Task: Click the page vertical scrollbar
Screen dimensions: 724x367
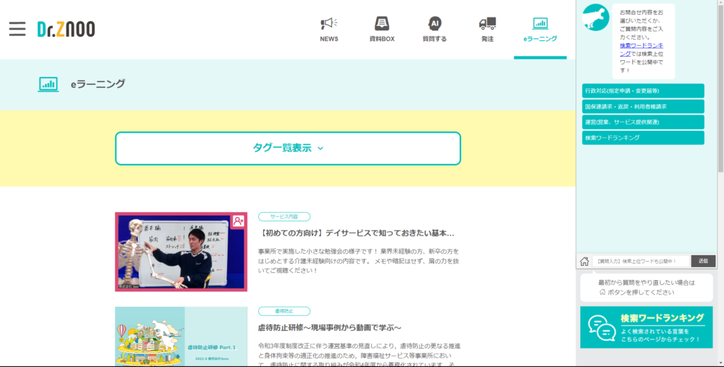Action: (720, 87)
